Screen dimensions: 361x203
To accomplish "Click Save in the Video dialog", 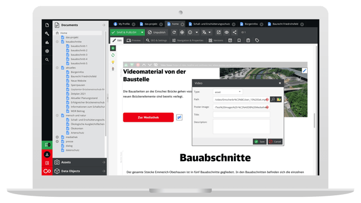I will pyautogui.click(x=259, y=142).
